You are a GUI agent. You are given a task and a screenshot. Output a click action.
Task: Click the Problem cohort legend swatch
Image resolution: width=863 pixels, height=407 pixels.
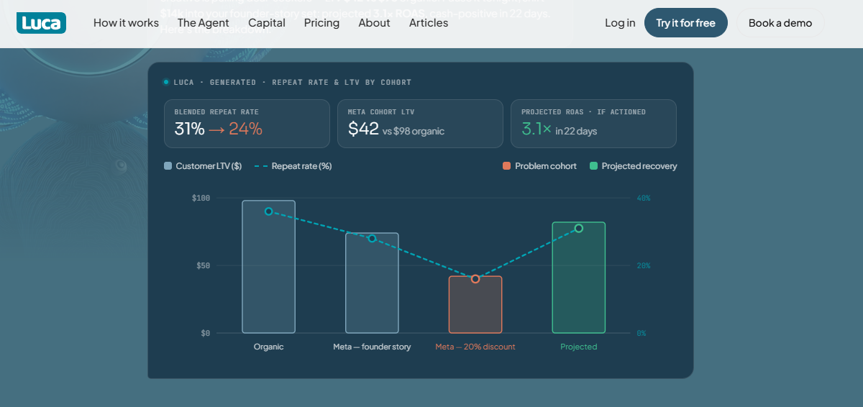507,166
